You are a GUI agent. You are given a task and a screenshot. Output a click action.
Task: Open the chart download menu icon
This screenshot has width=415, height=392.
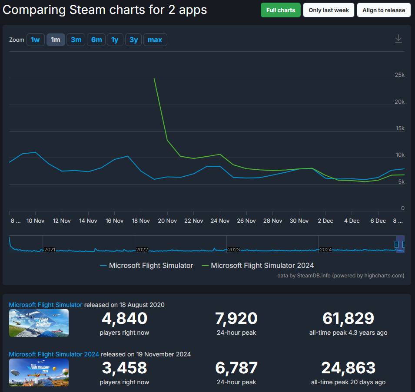(398, 39)
